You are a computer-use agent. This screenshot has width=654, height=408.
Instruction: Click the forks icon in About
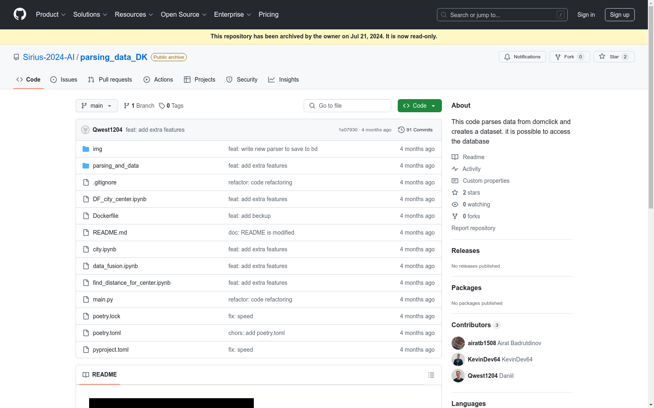(455, 216)
